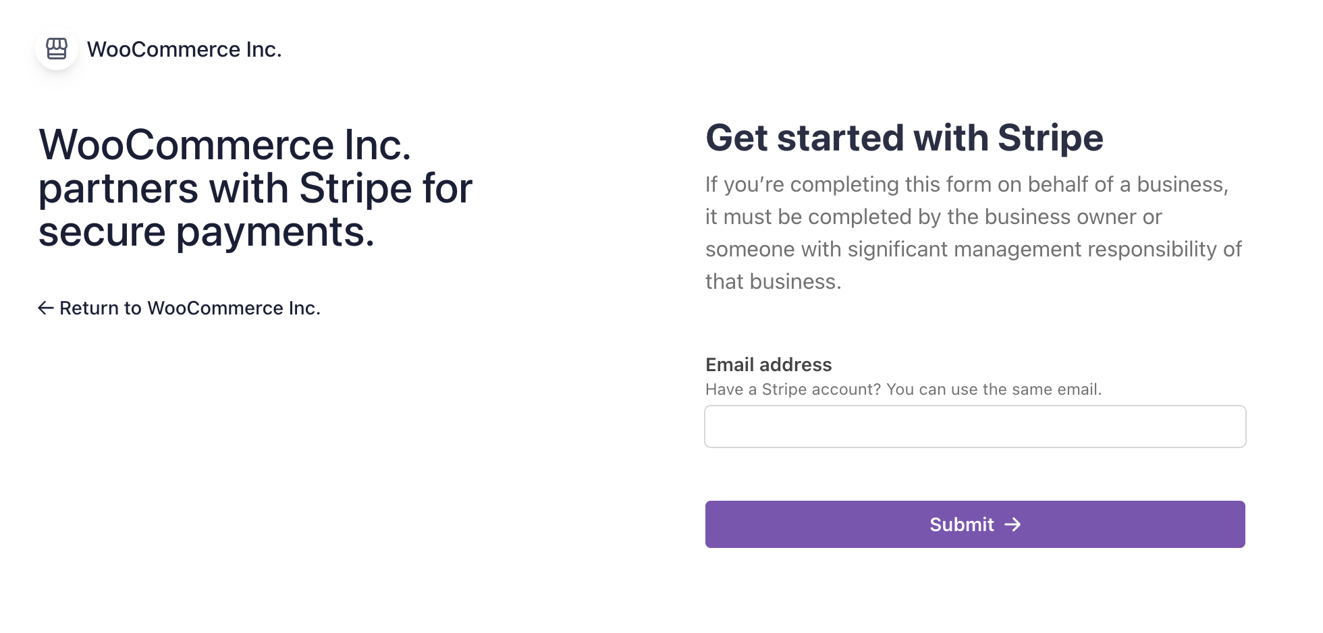The image size is (1323, 633).
Task: Click the Stripe account email hint text
Action: point(903,389)
